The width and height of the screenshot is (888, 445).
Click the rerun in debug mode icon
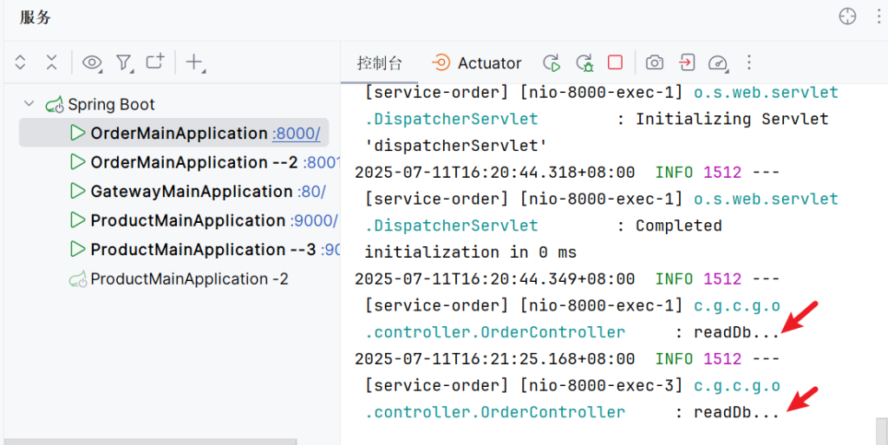(584, 62)
